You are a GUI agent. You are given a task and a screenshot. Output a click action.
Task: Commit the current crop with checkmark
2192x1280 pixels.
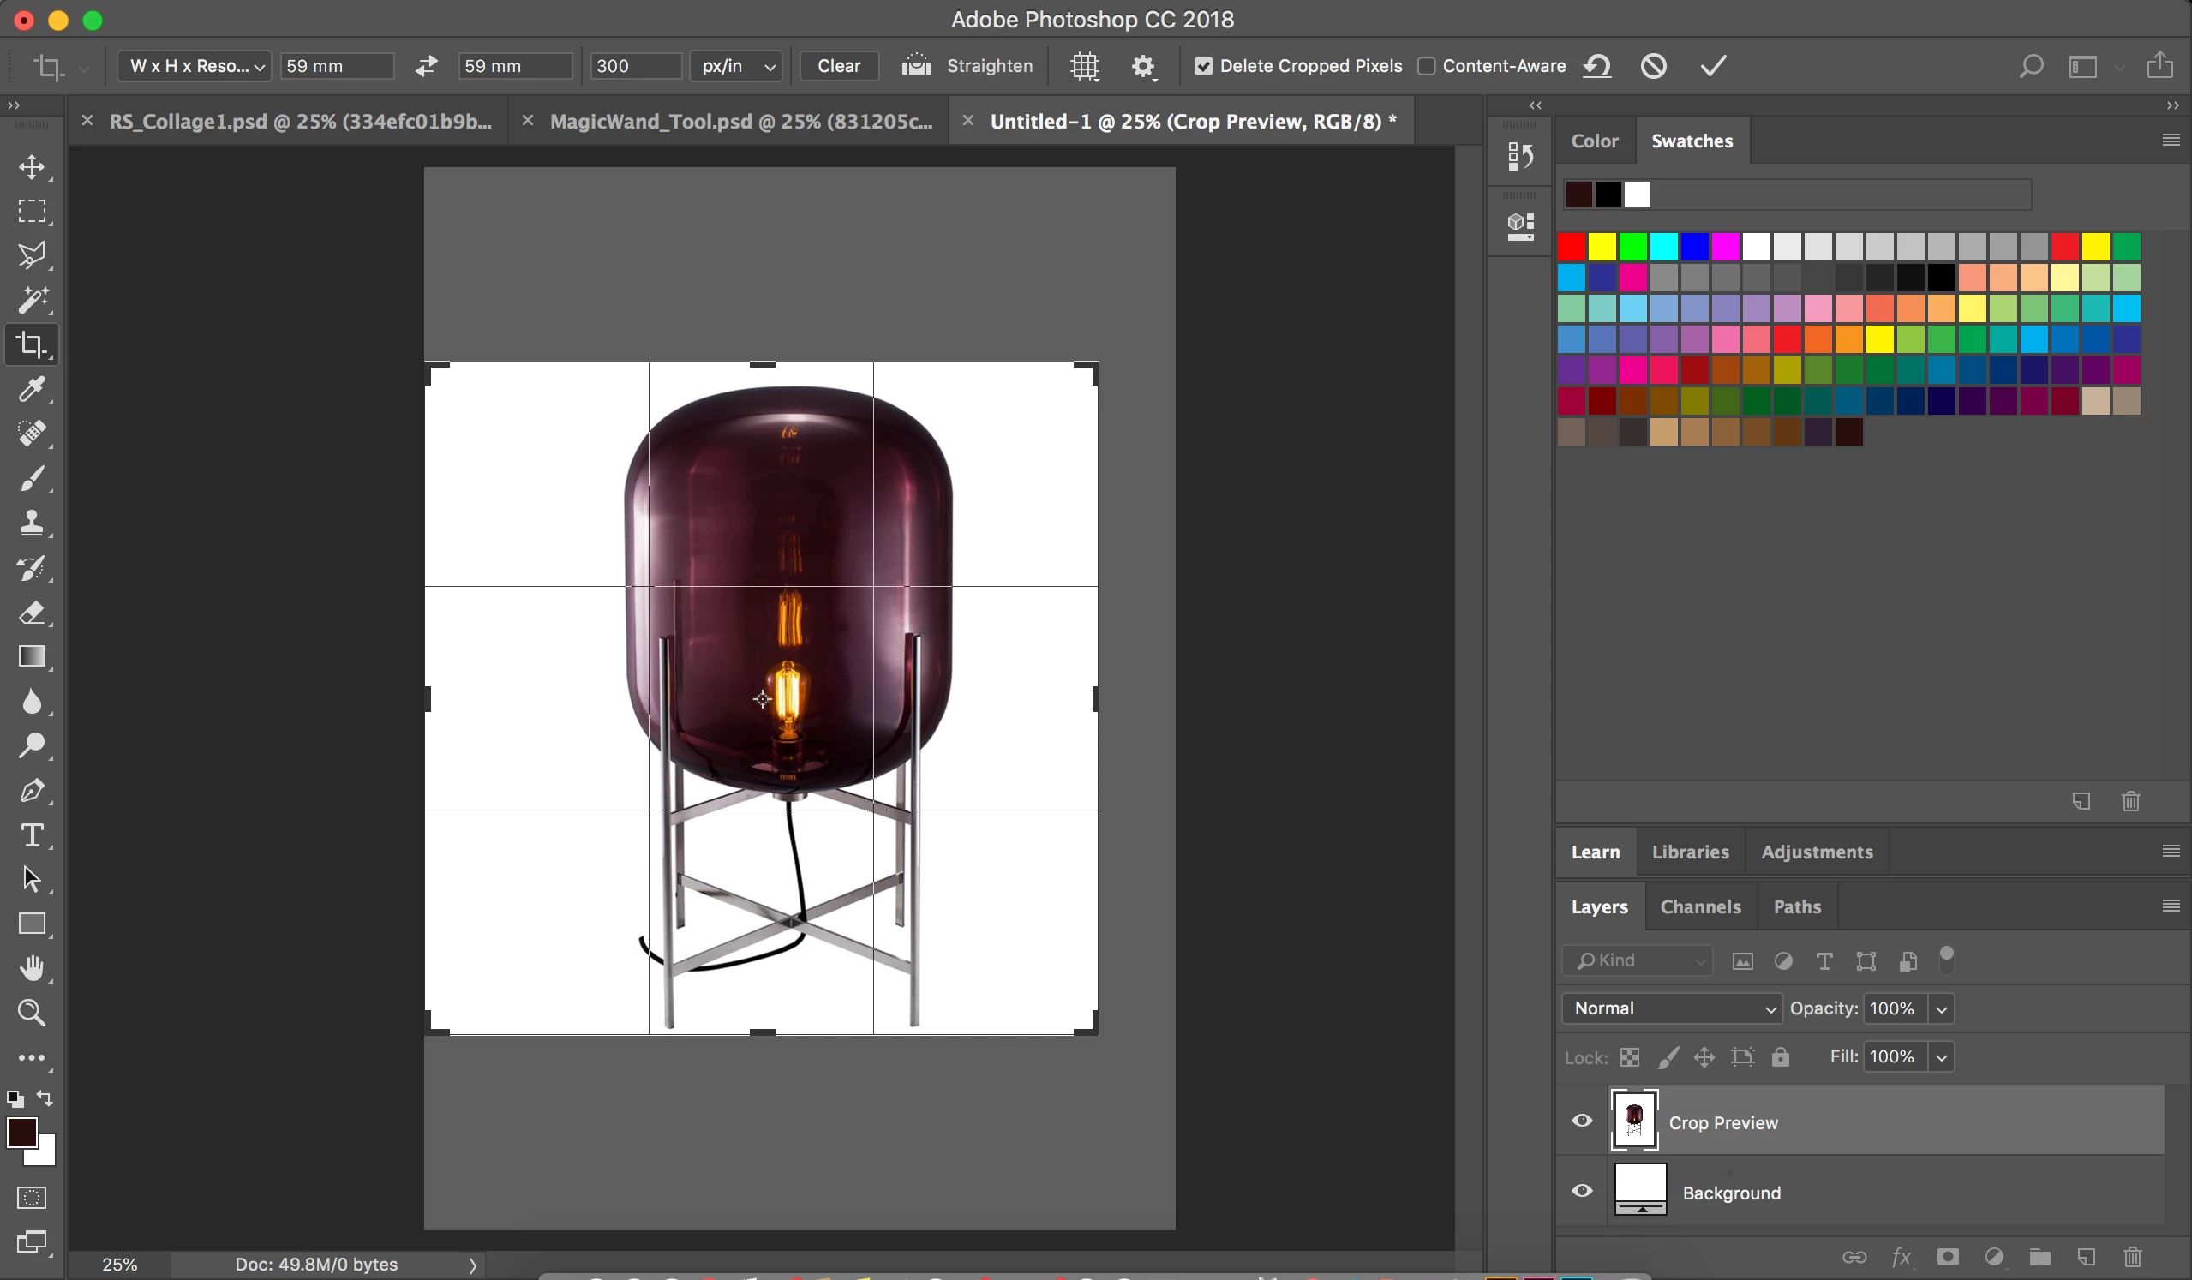[1713, 66]
